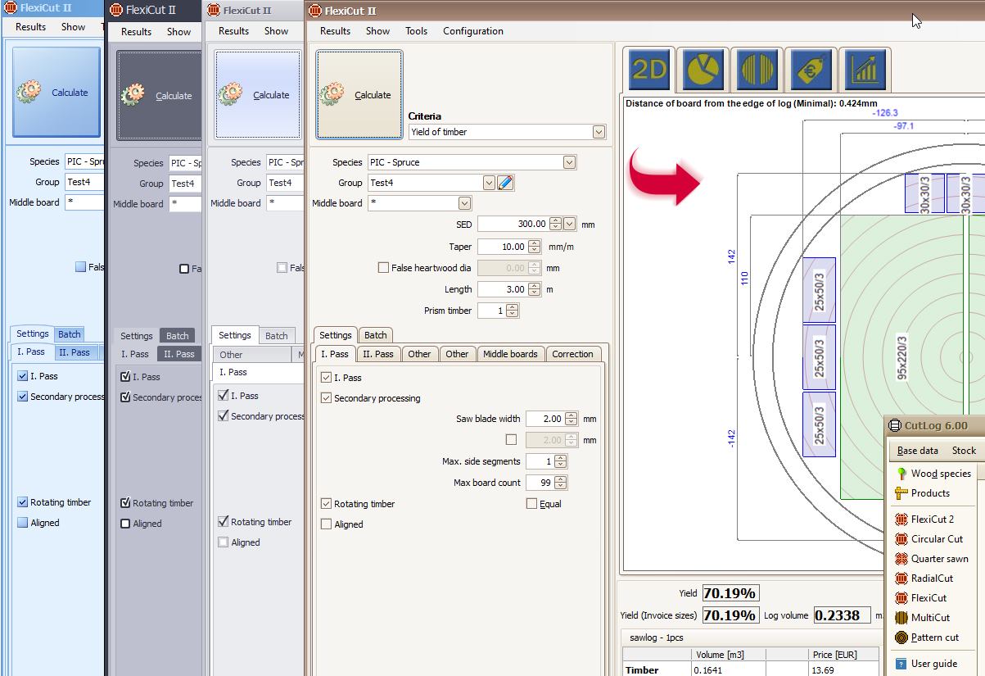The height and width of the screenshot is (676, 985).
Task: Click the Max. side segments spinner
Action: [x=561, y=461]
